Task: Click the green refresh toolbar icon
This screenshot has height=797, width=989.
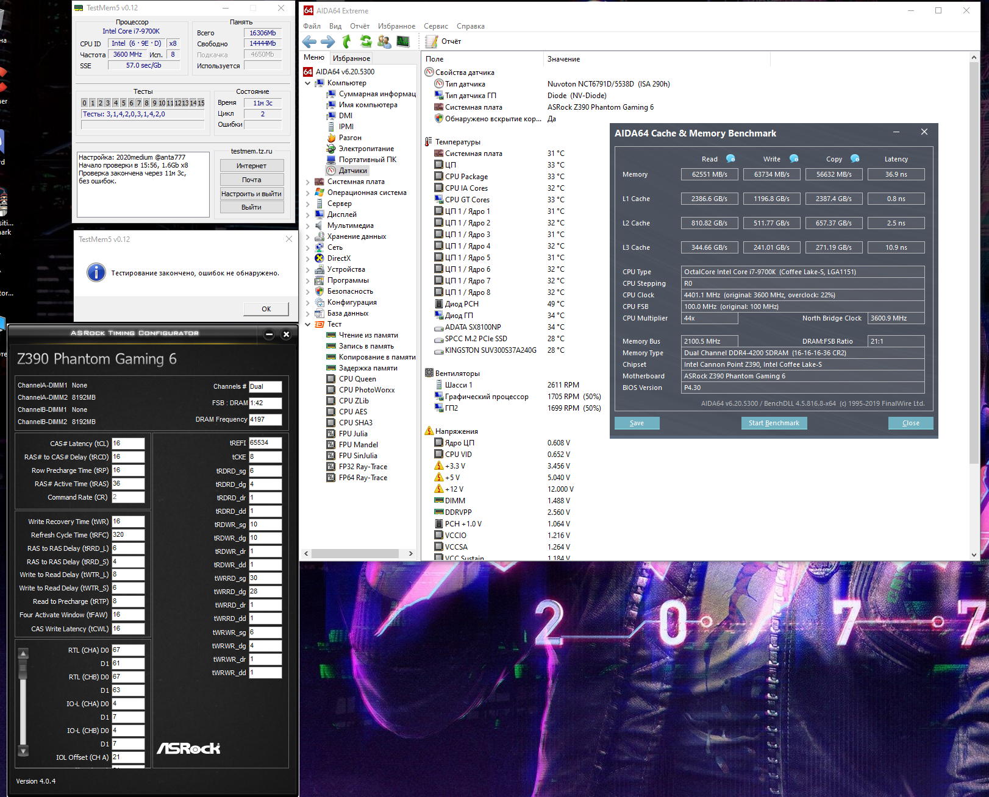Action: point(366,41)
